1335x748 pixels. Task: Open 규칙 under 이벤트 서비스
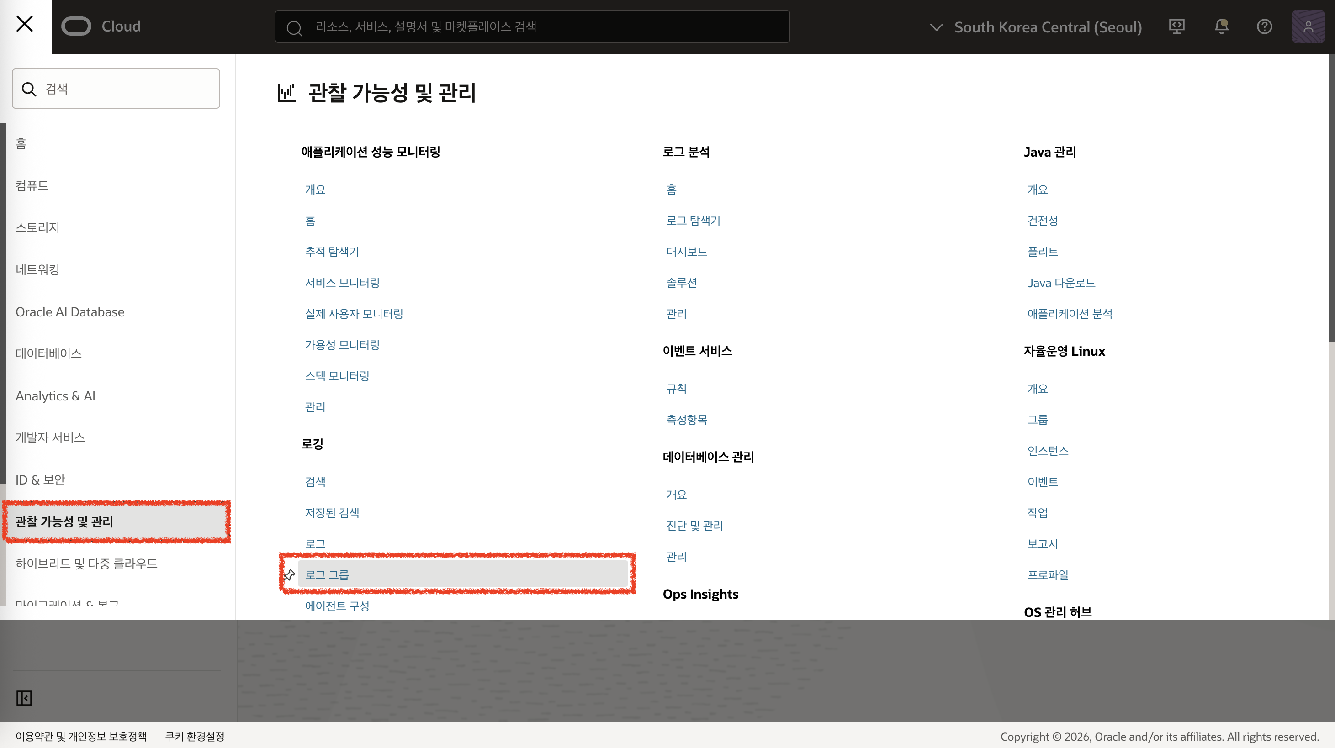676,389
